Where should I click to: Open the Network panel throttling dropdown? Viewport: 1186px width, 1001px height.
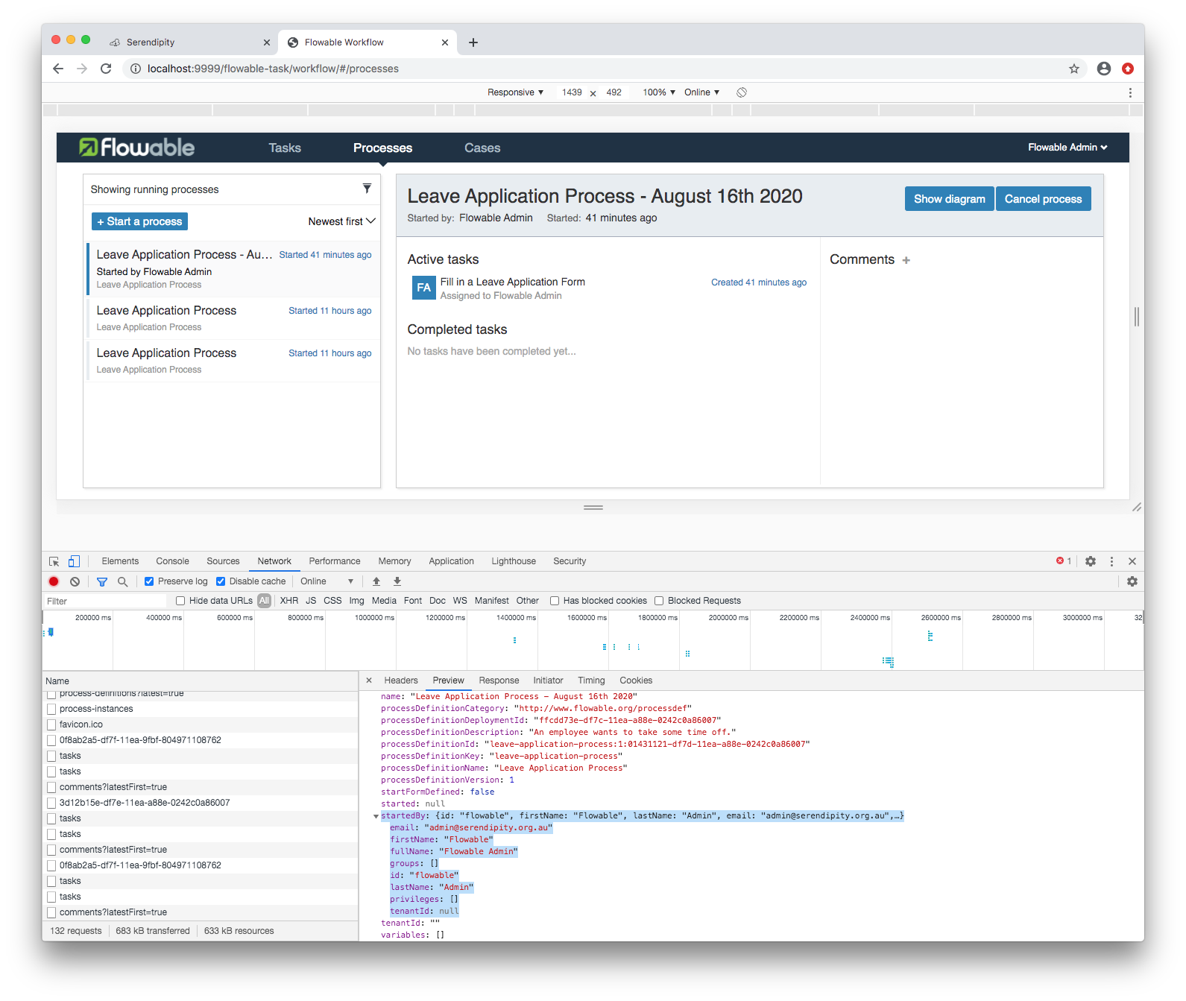[x=327, y=581]
